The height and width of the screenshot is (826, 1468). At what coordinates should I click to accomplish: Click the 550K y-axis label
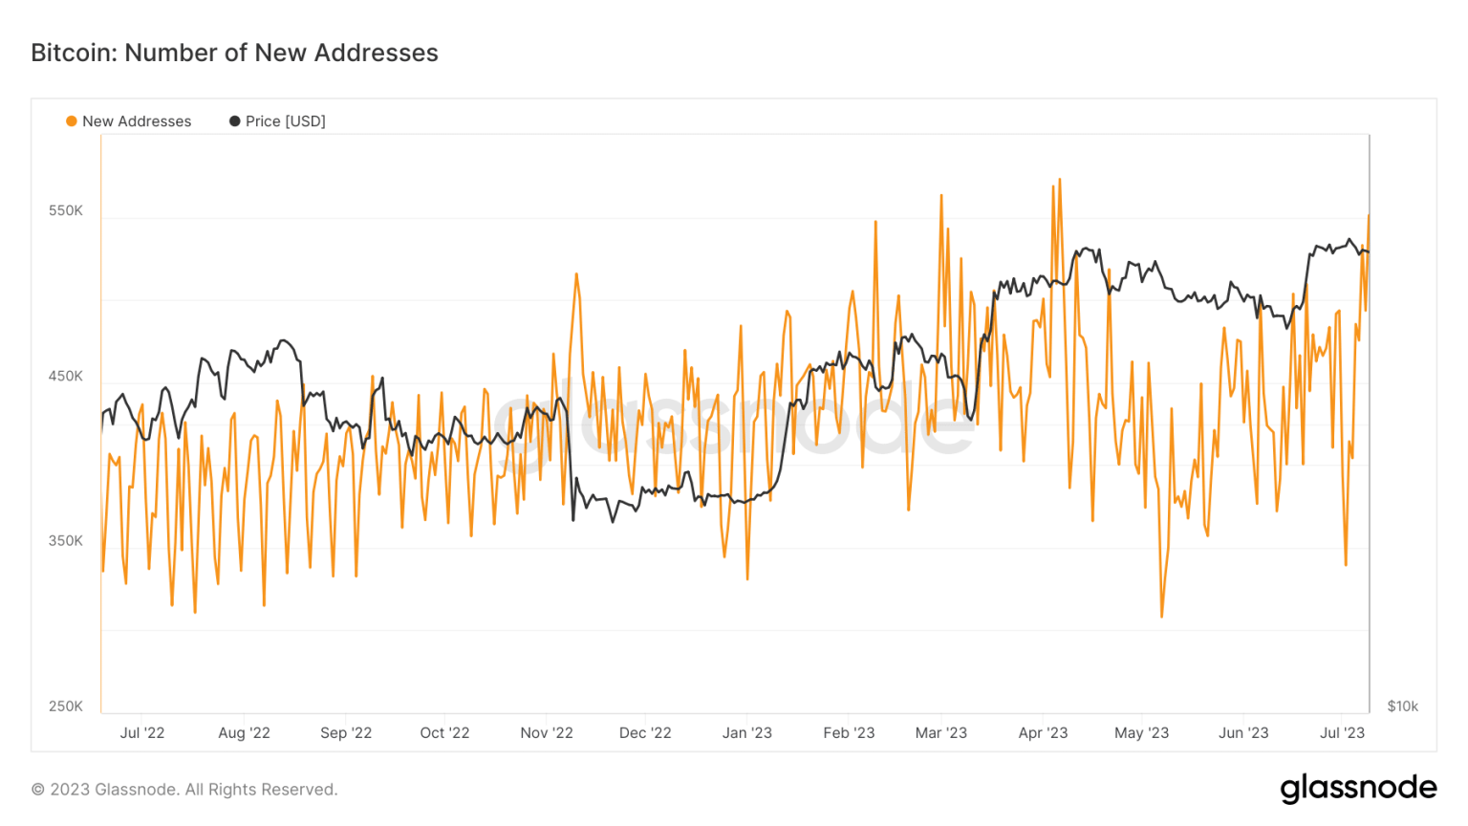(x=66, y=210)
